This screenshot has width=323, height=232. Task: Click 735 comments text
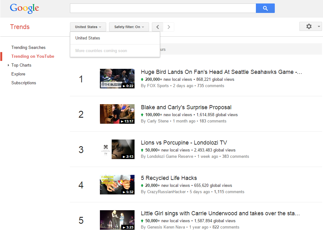[211, 86]
